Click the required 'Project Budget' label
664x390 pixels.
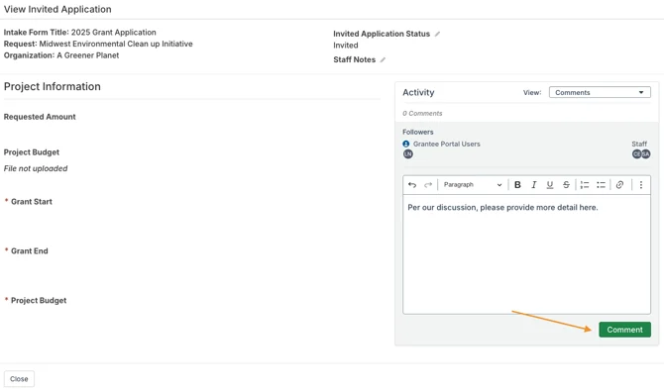tap(39, 300)
